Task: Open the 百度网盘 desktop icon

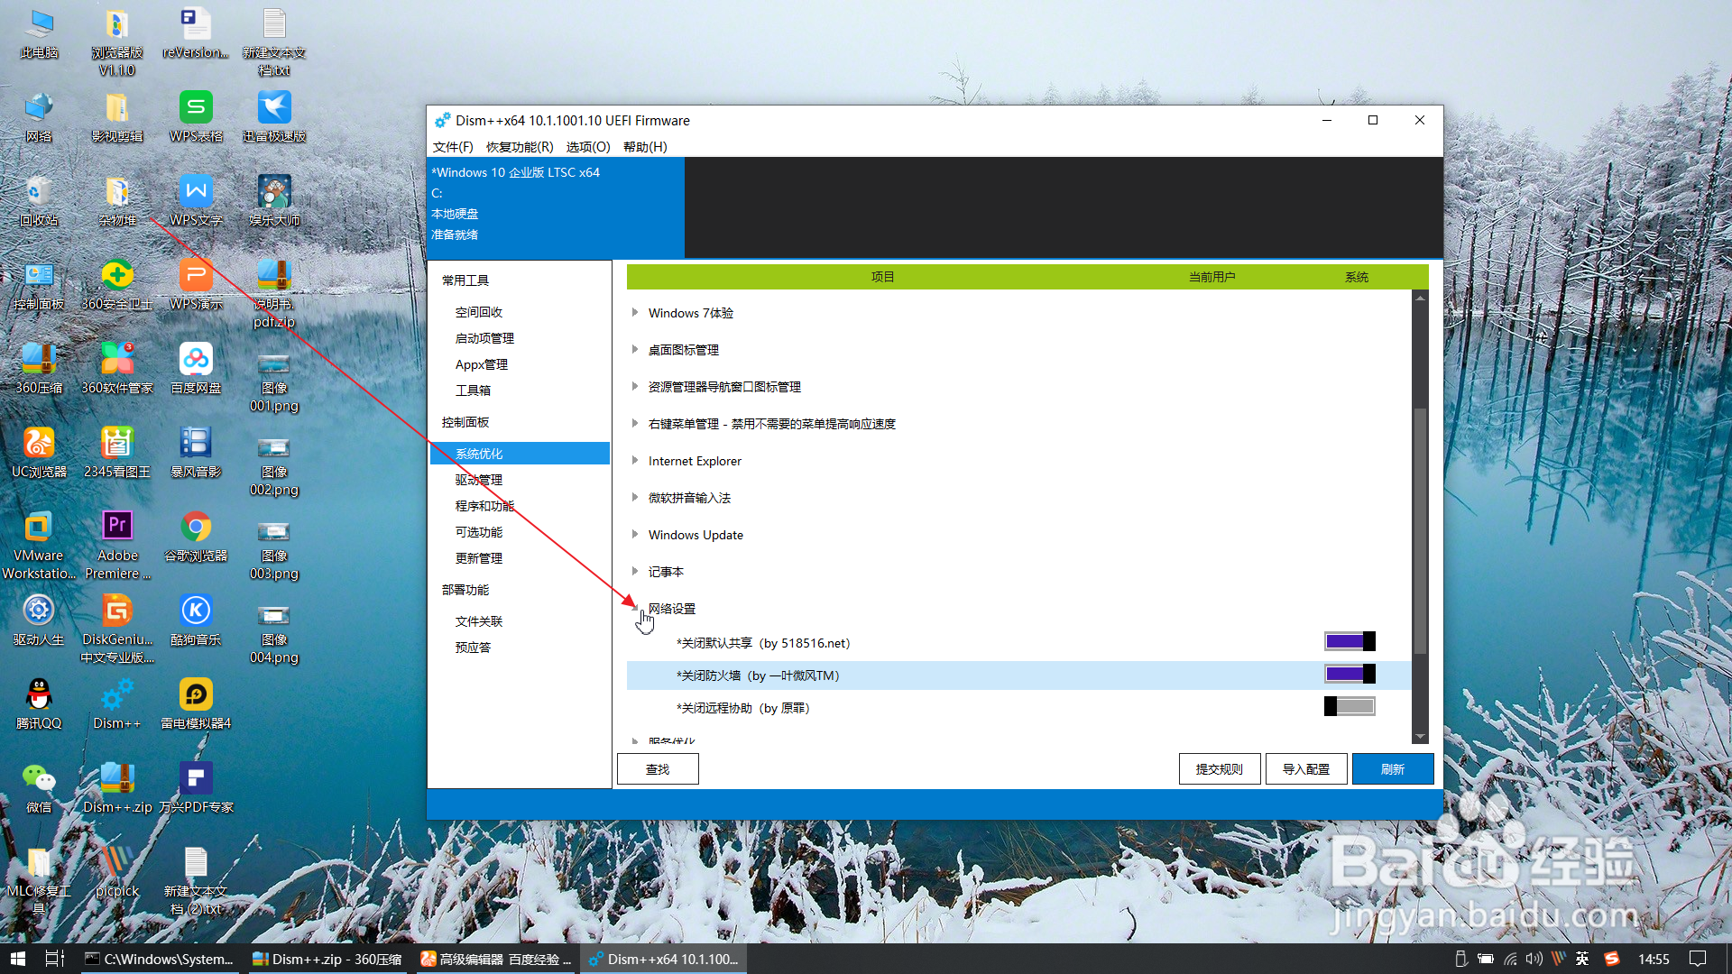Action: coord(196,360)
